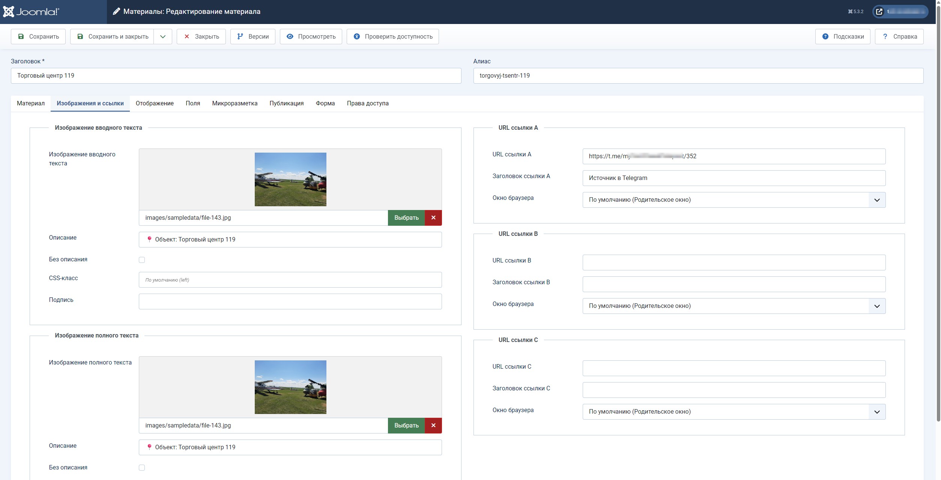Viewport: 941px width, 480px height.
Task: Open Окно браузера dropdown for link B
Action: 734,306
